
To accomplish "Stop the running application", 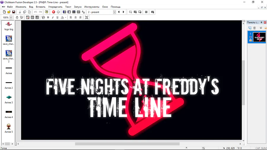I will click(146, 12).
